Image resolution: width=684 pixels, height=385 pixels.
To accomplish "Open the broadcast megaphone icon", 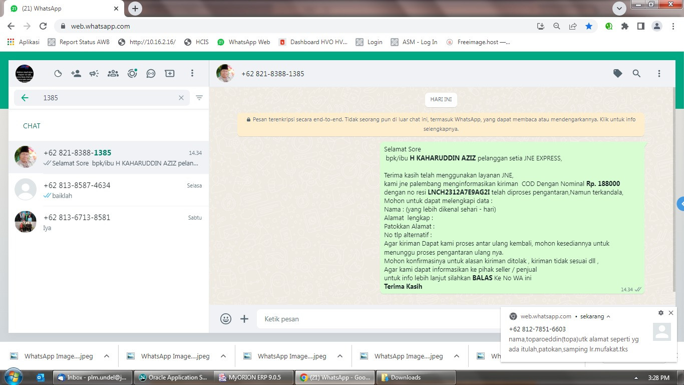I will [x=94, y=74].
